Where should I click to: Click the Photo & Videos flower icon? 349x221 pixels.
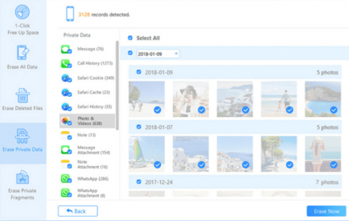(66, 121)
